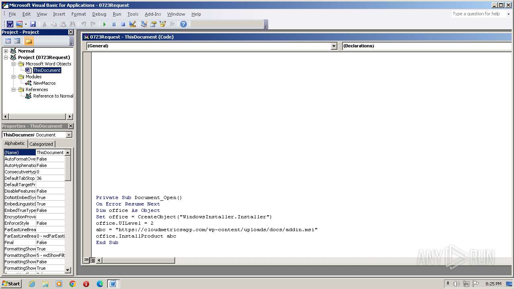The width and height of the screenshot is (514, 289).
Task: Toggle Procedure View button in code window
Action: pos(86,260)
